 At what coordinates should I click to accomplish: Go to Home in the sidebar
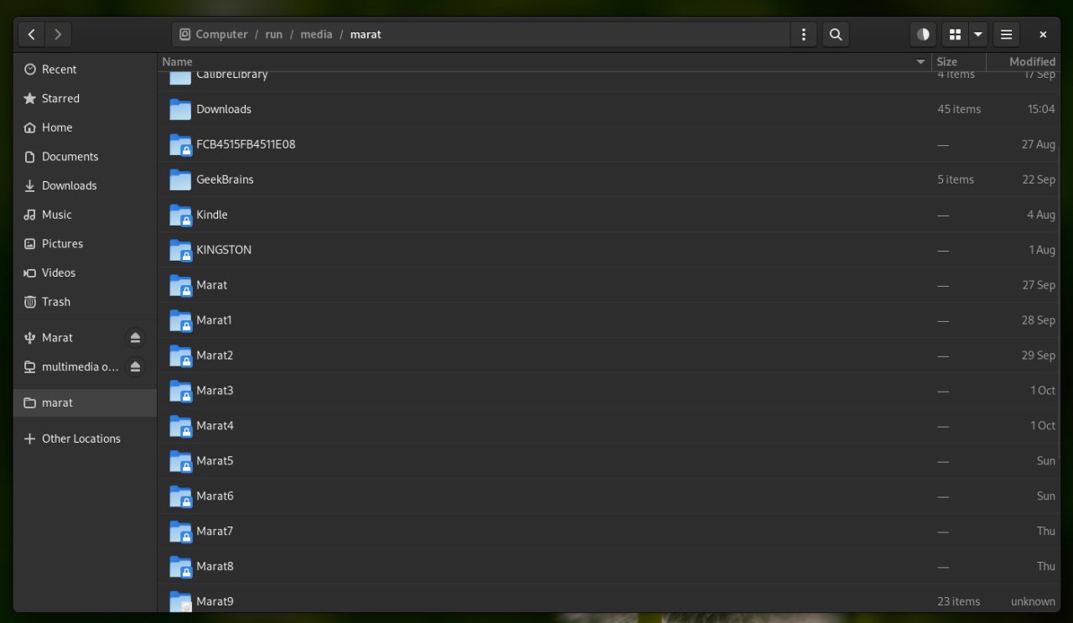click(85, 127)
